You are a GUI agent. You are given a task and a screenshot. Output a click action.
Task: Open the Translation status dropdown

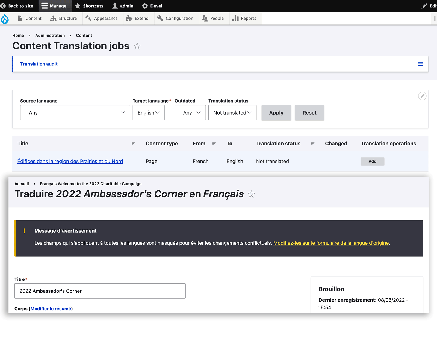point(232,113)
